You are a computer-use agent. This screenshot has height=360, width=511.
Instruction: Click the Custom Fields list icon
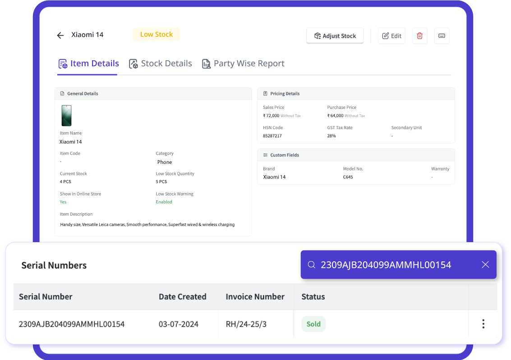pos(265,155)
